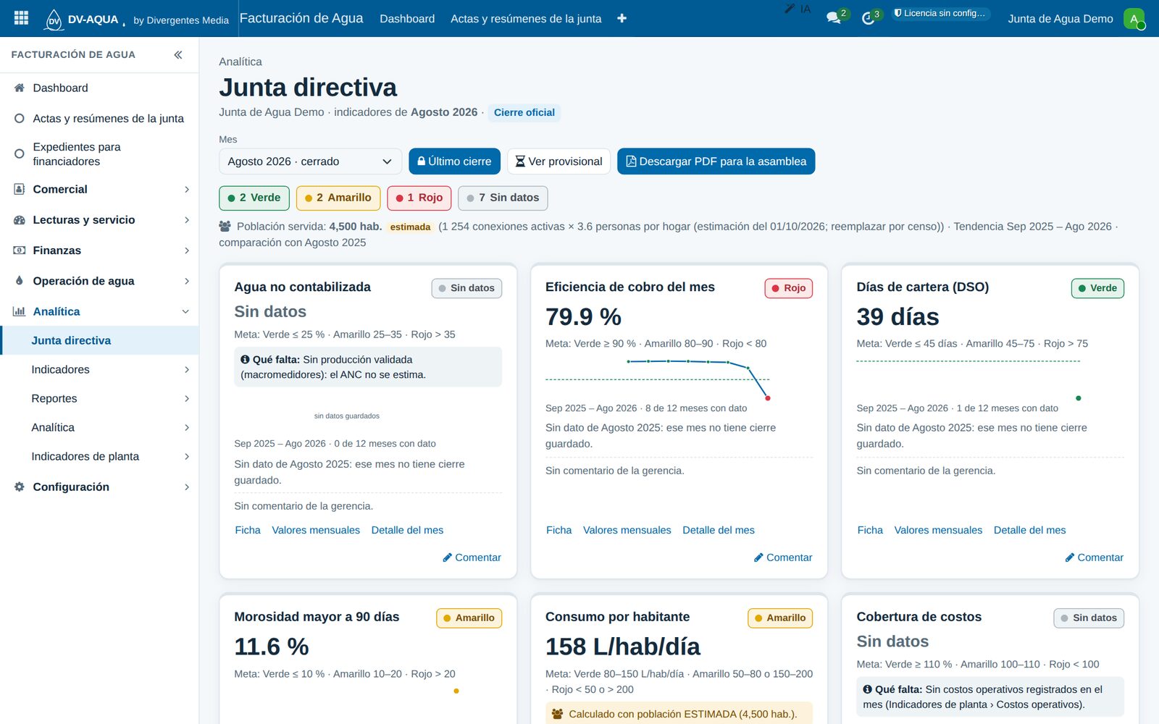1159x724 pixels.
Task: Open the apps grid menu icon
Action: pyautogui.click(x=21, y=18)
